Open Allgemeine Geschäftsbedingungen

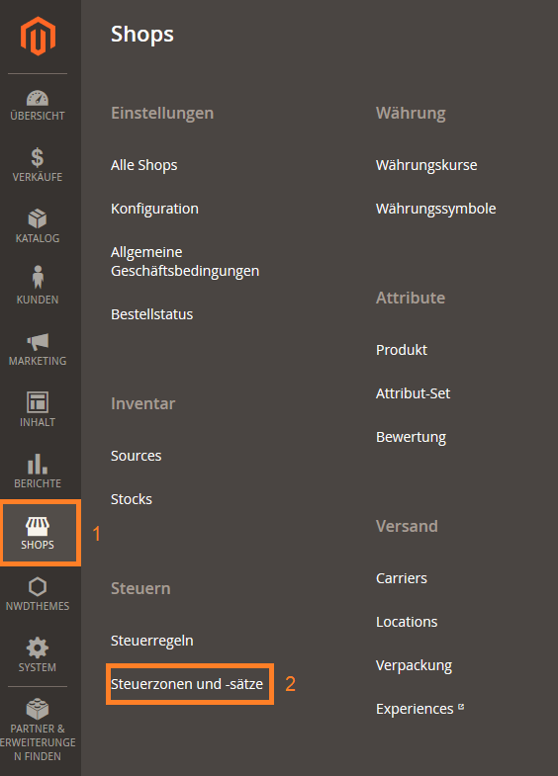(185, 261)
